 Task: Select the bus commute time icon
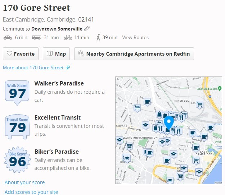point(36,37)
